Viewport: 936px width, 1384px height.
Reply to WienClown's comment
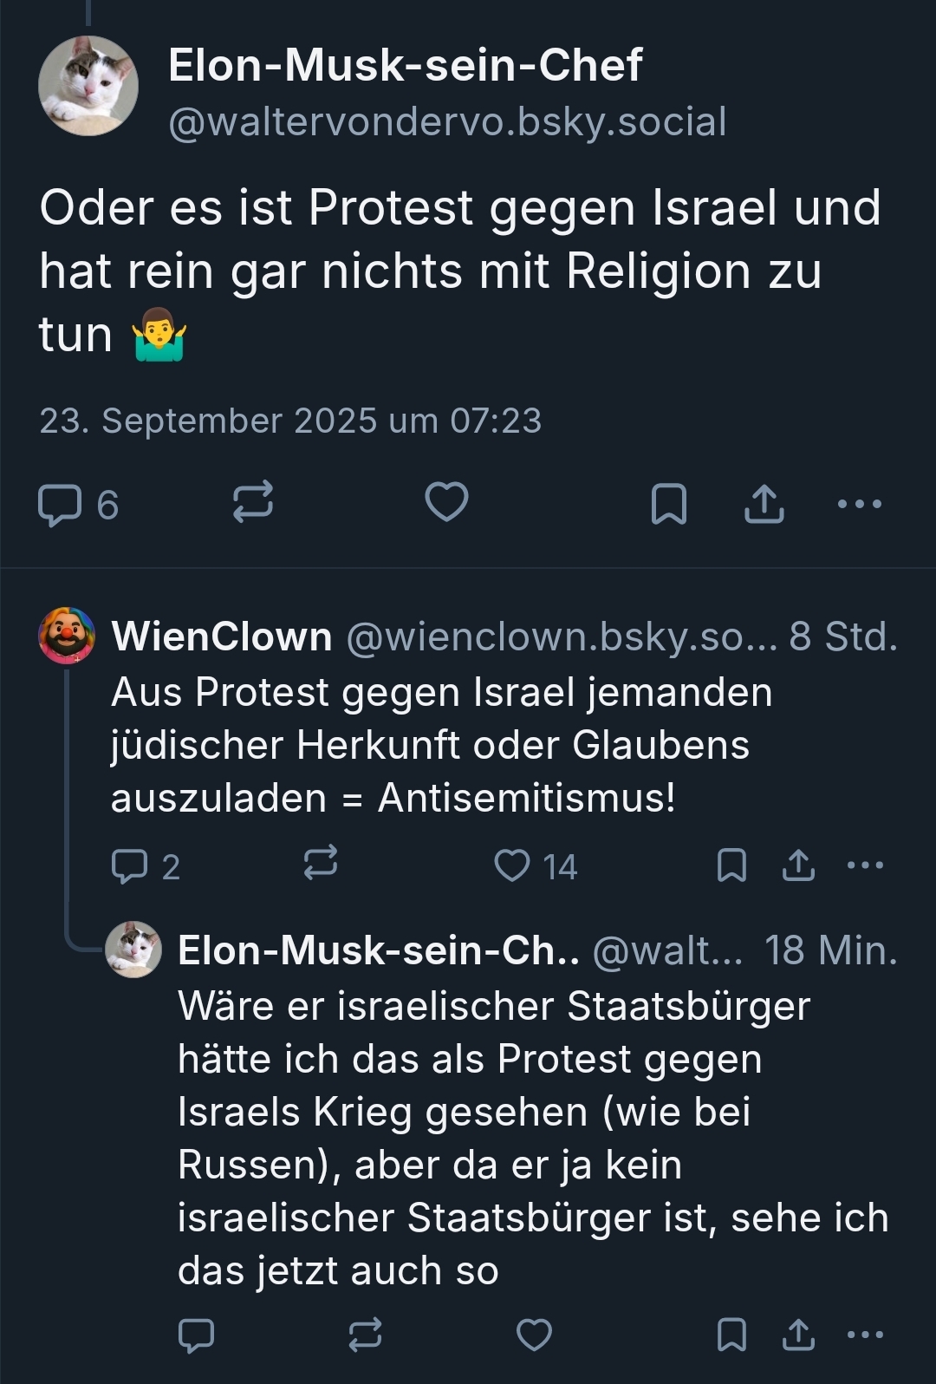130,865
